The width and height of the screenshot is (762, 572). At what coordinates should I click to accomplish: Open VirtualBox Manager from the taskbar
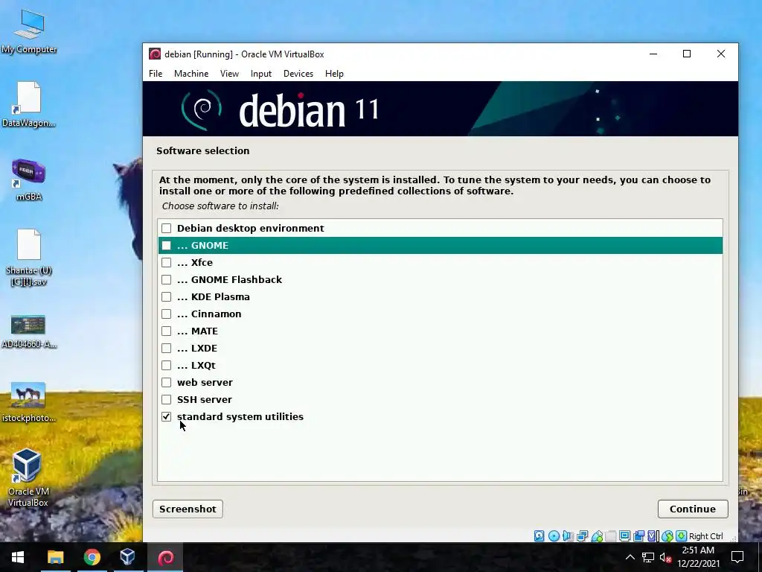click(x=127, y=557)
